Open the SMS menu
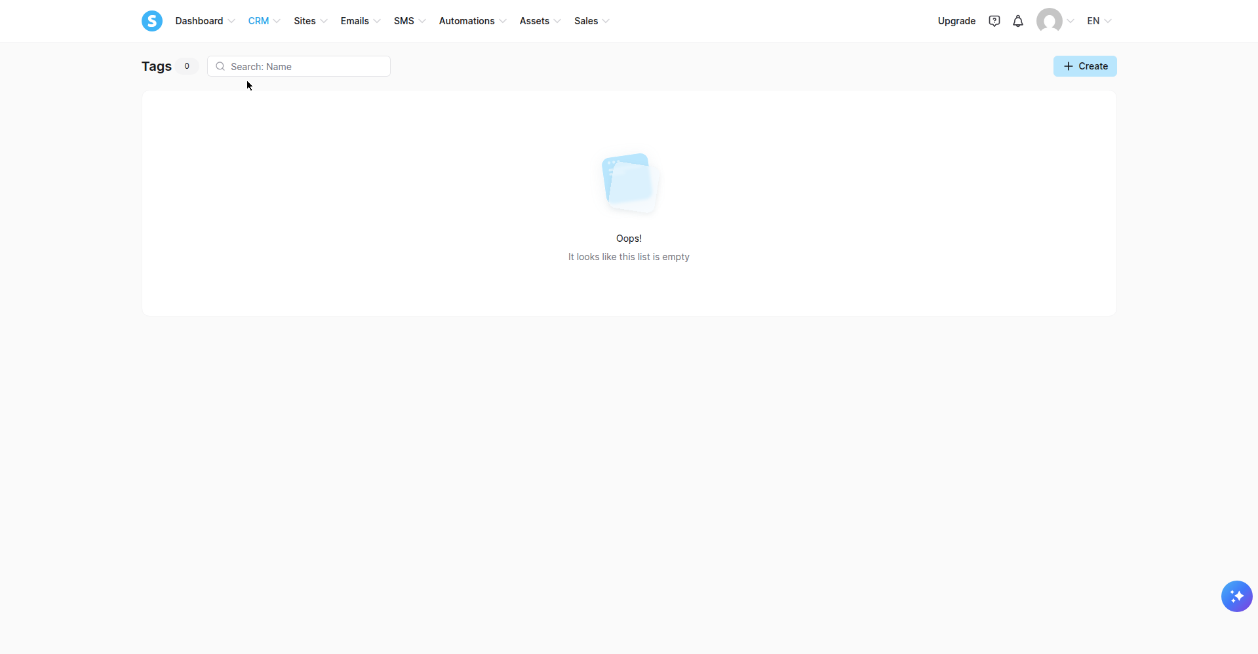This screenshot has height=654, width=1258. click(x=410, y=21)
